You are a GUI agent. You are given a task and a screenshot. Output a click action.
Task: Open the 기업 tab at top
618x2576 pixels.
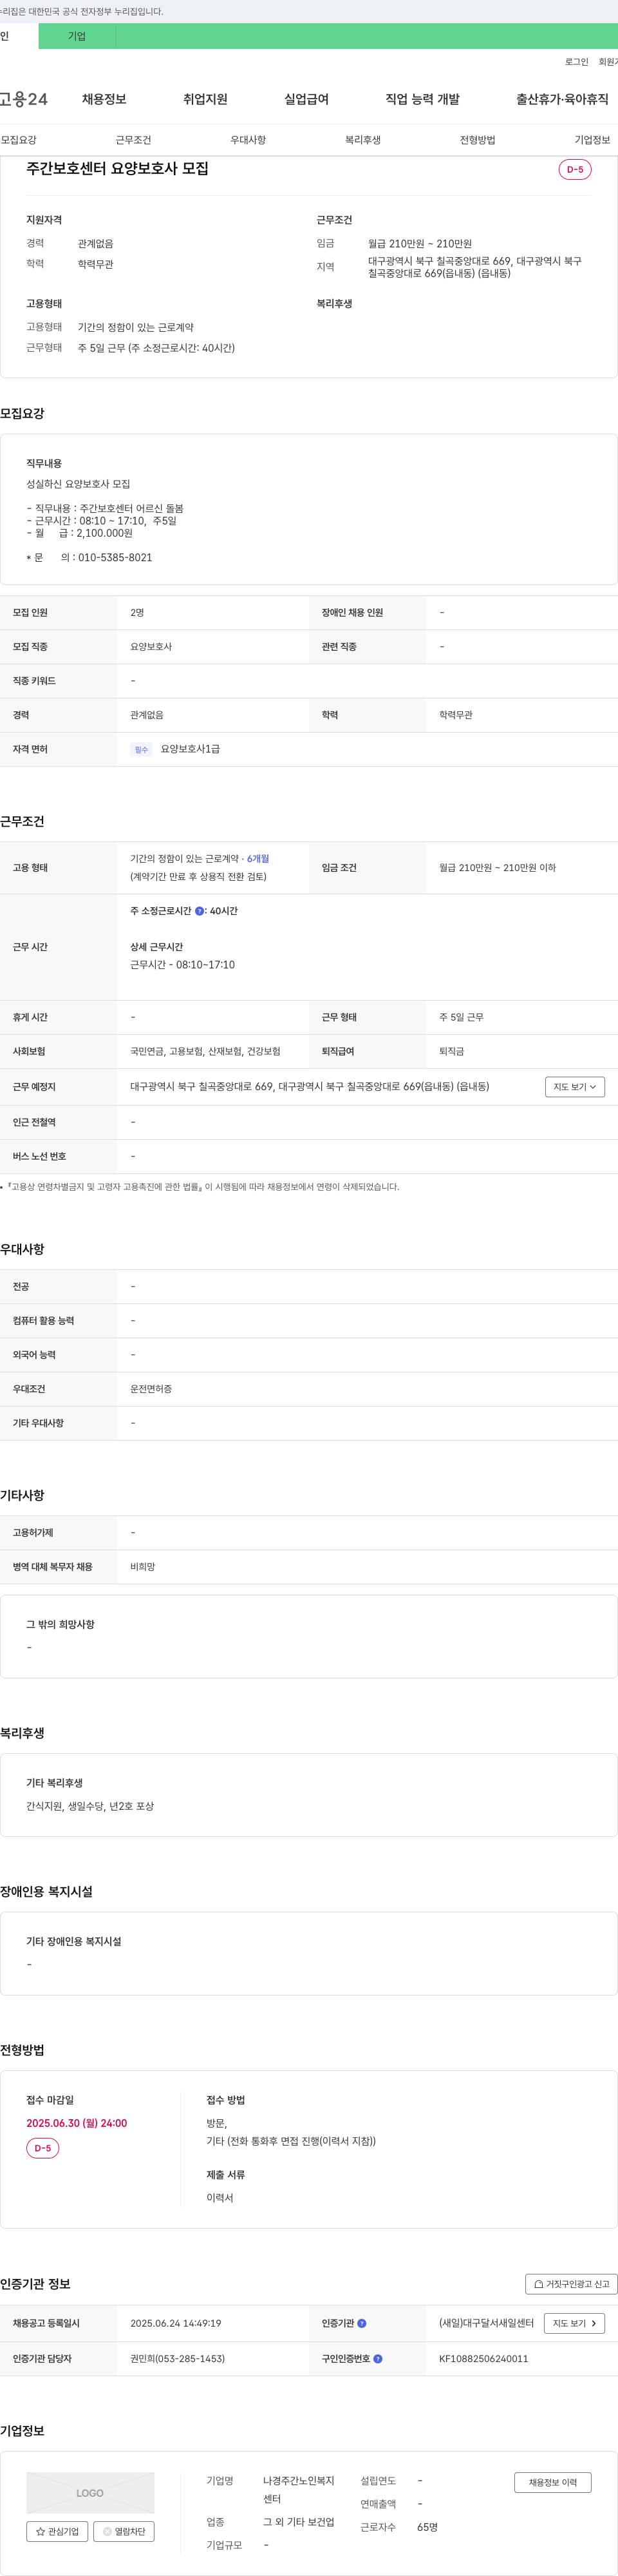(x=77, y=36)
